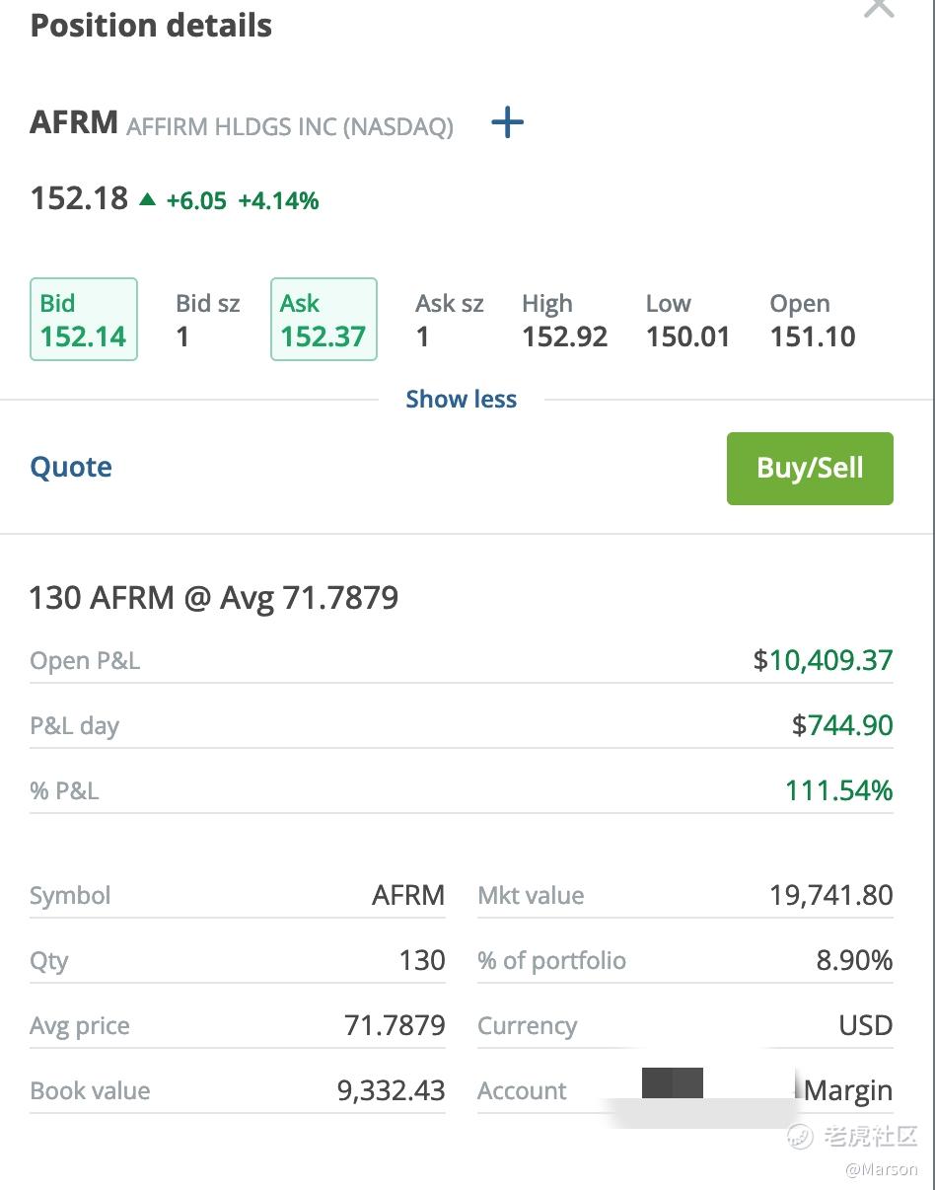935x1190 pixels.
Task: Select the Mkt value 19,741.80
Action: pyautogui.click(x=831, y=895)
